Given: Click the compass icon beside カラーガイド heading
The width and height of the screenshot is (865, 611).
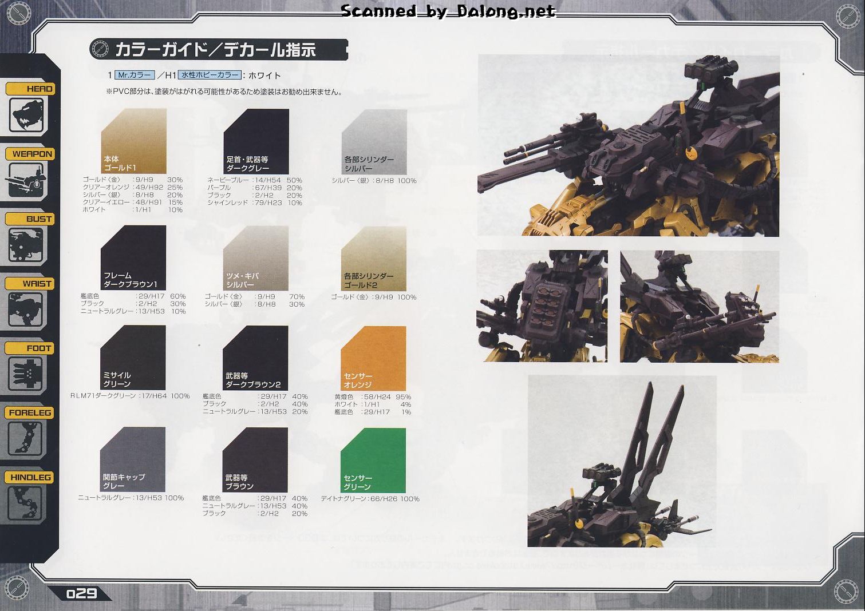Looking at the screenshot, I should [100, 49].
